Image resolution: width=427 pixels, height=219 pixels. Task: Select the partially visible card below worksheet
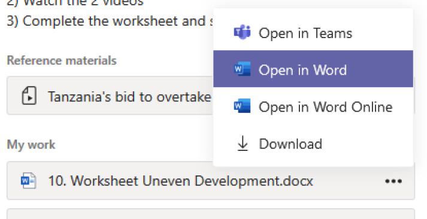pos(211,214)
